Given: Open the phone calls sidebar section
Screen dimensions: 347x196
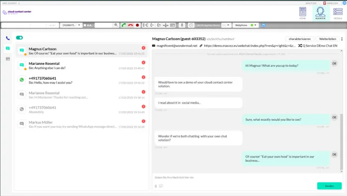Looking at the screenshot, I should pyautogui.click(x=8, y=38).
